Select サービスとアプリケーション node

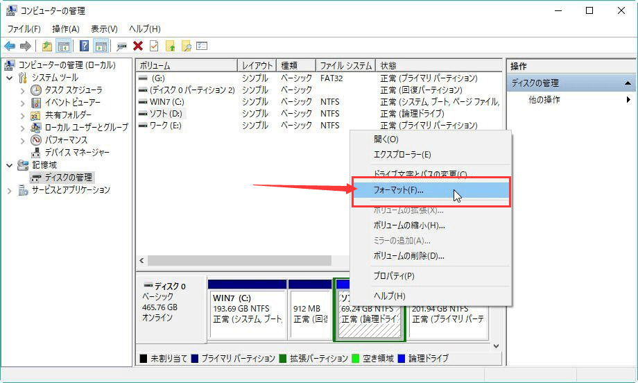pos(71,190)
